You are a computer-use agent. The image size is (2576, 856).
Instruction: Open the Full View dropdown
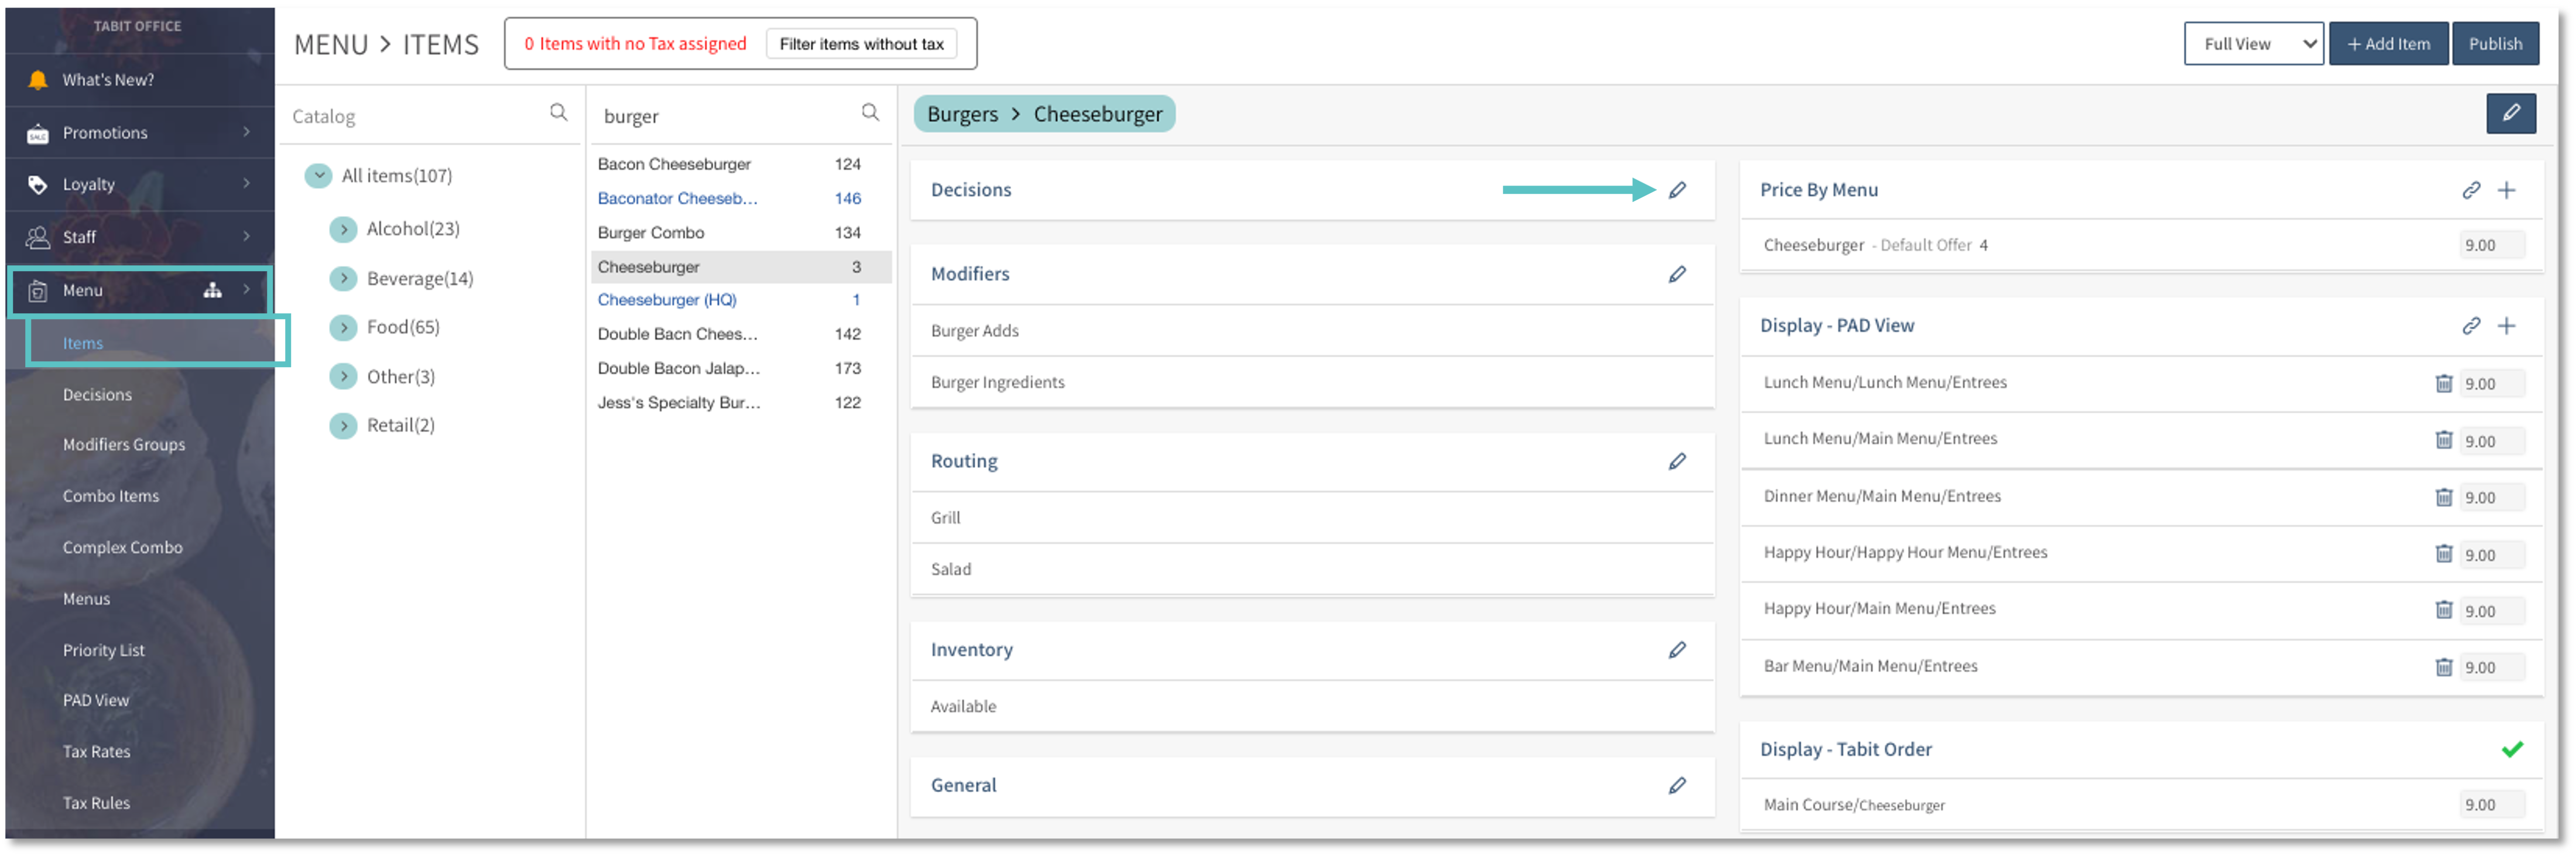tap(2253, 44)
